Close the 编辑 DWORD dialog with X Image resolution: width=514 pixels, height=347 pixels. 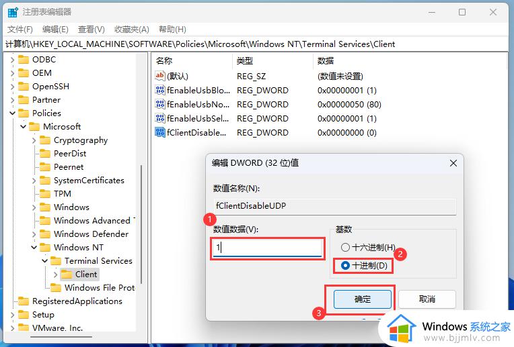pyautogui.click(x=453, y=163)
